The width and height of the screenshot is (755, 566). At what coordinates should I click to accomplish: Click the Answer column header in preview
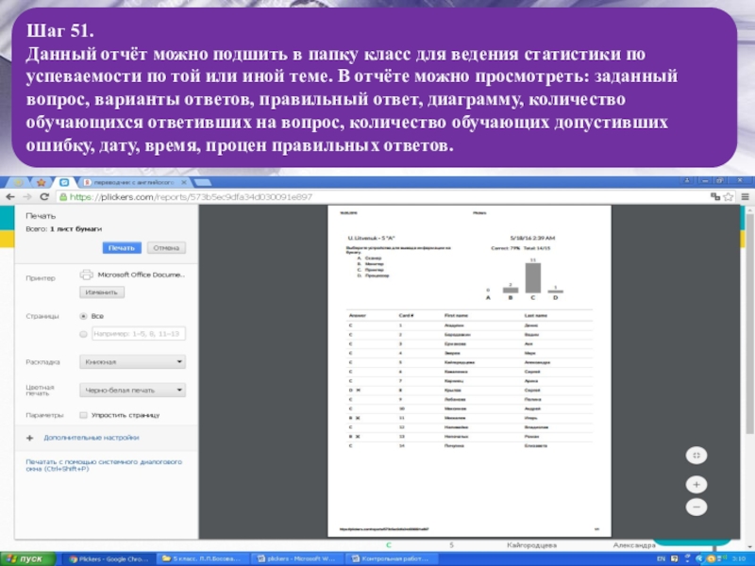point(358,316)
